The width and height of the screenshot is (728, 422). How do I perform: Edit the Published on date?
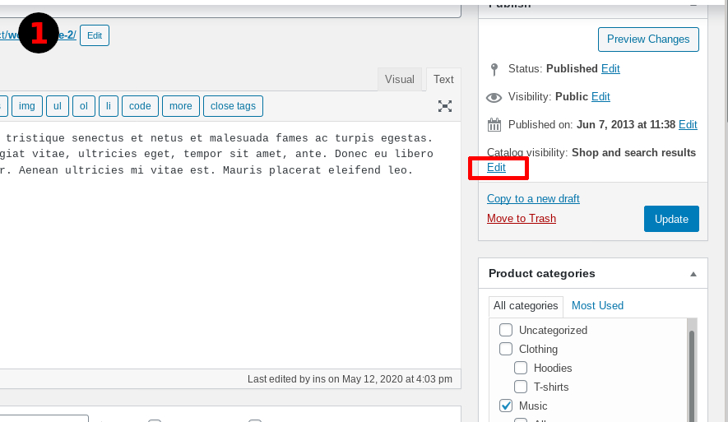[688, 124]
